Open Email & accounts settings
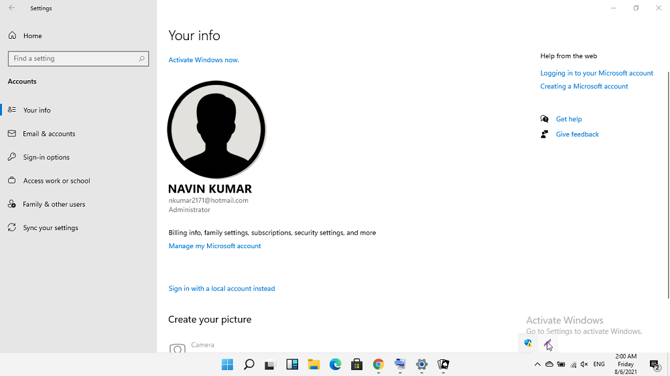The width and height of the screenshot is (670, 376). tap(49, 134)
